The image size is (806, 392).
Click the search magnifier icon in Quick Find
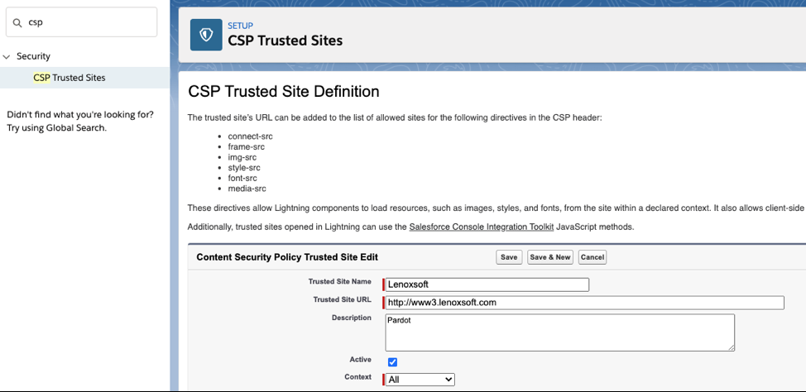tap(17, 22)
